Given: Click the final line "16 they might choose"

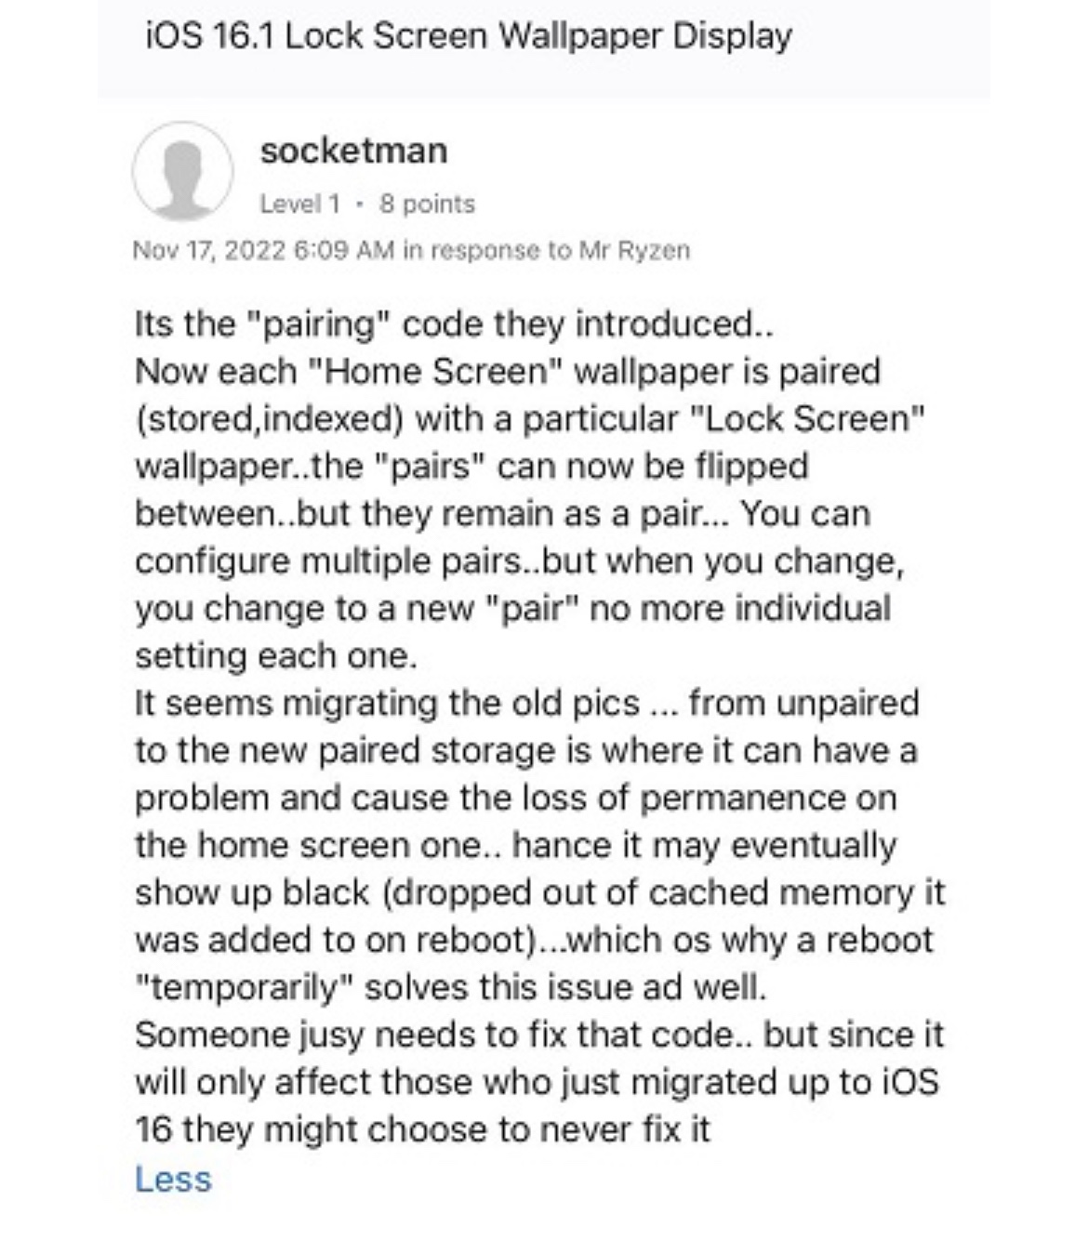Looking at the screenshot, I should 422,1130.
